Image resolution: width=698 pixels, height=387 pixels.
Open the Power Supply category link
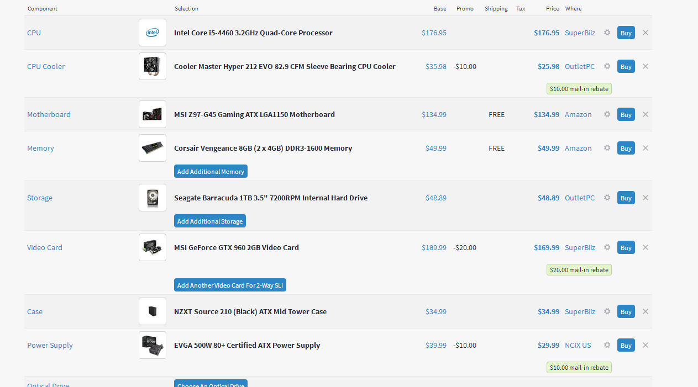[50, 345]
